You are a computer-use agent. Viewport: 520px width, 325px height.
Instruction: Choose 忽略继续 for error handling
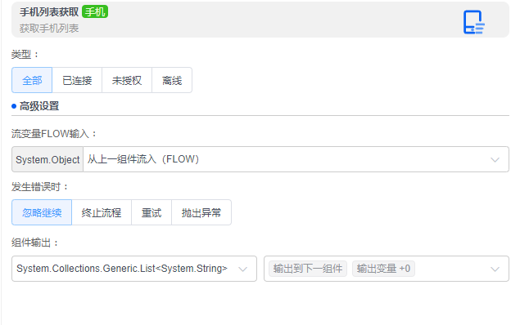[42, 212]
